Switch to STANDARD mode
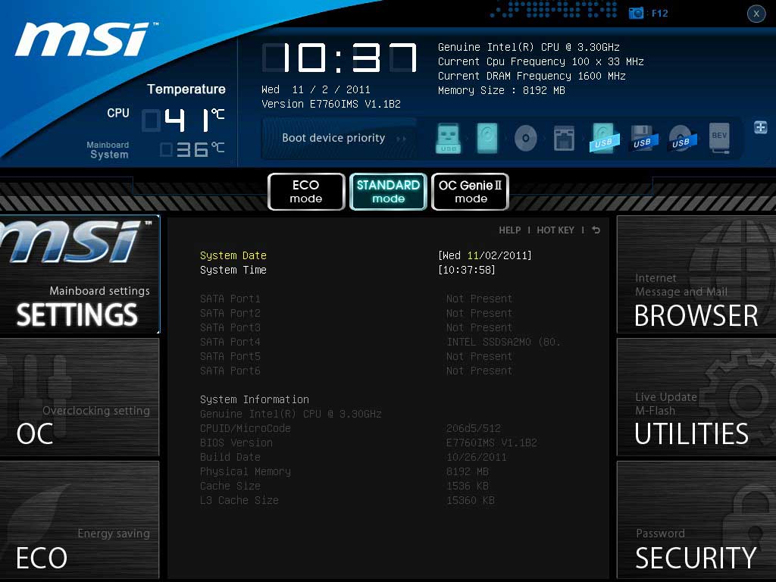 pos(388,192)
